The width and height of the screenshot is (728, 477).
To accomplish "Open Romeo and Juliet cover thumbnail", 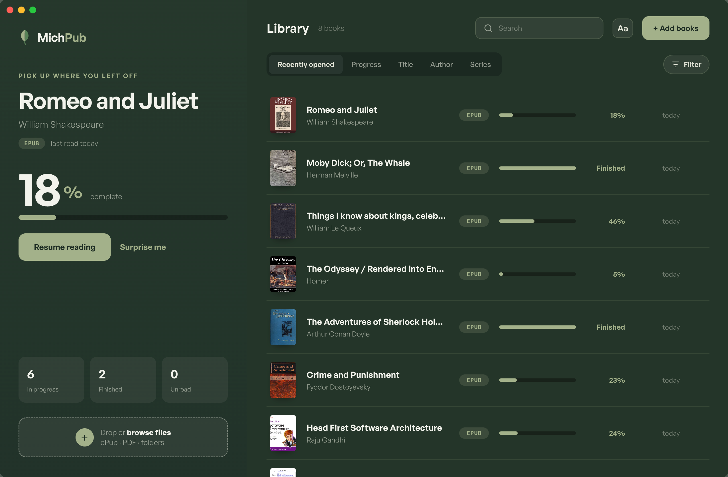I will point(283,115).
